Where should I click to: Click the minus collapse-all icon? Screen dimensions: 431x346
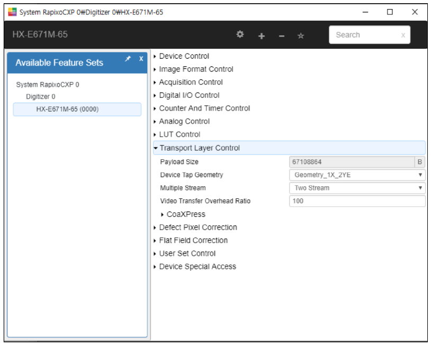coord(282,36)
